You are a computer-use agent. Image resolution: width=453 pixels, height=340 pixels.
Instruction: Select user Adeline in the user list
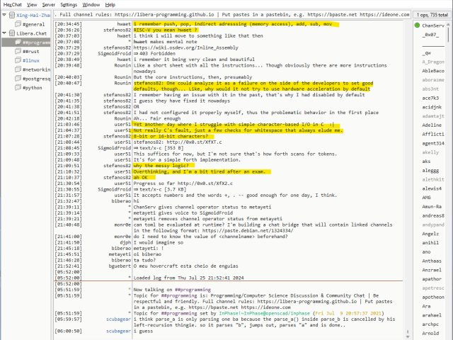tap(431, 125)
